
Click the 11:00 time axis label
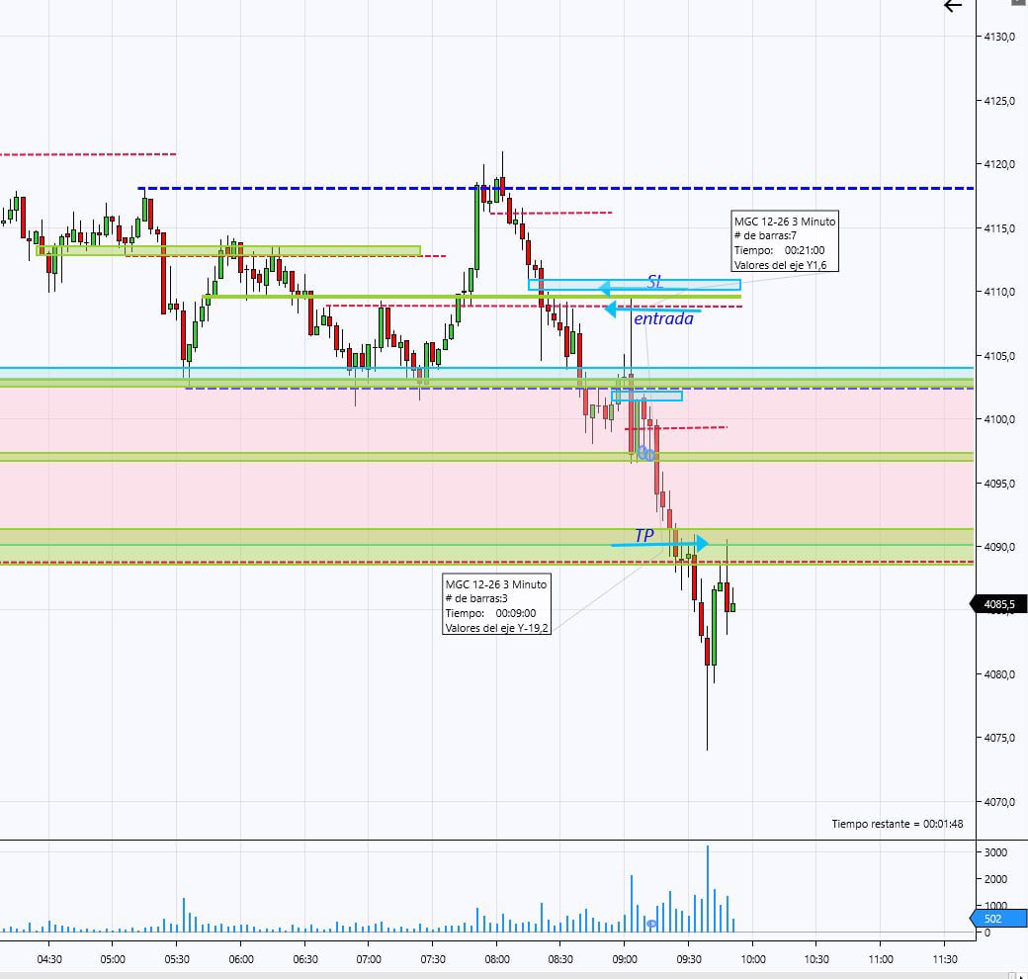coord(881,959)
